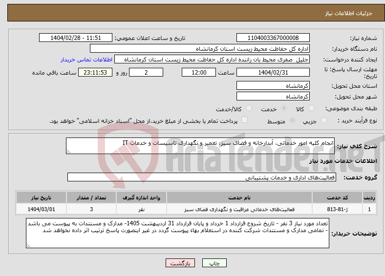
Task: Click the ردیف column header
Action: pos(369,197)
